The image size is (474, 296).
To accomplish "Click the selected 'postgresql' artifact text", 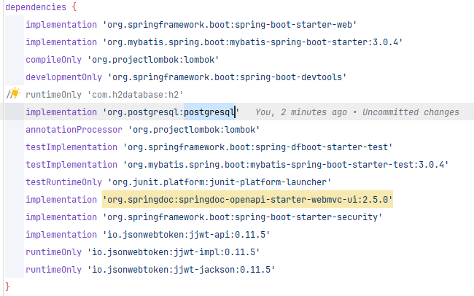I will [209, 112].
